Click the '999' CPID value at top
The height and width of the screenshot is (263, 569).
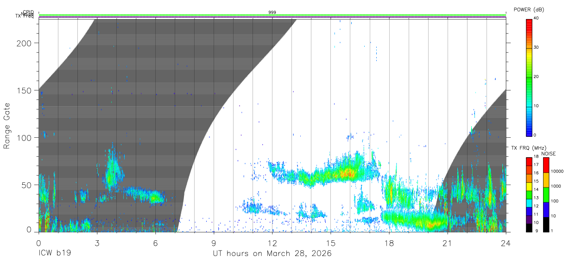tap(272, 12)
